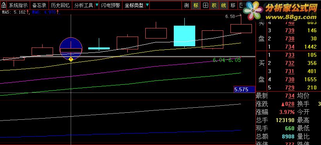Screen dimensions: 321x145
Task: Click the lock icon in the toolbar
Action: point(4,5)
